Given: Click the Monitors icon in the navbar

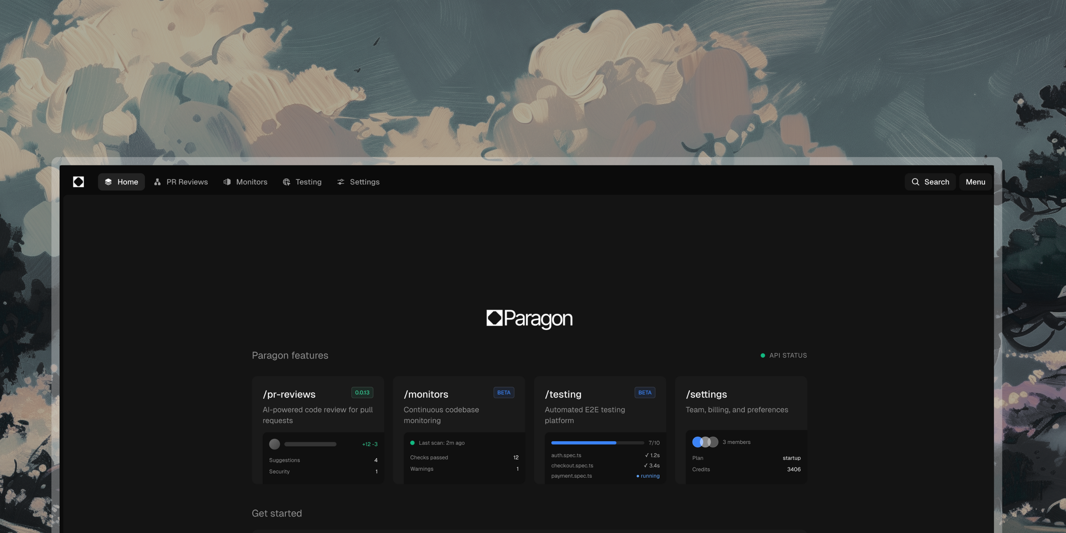Looking at the screenshot, I should pyautogui.click(x=227, y=182).
